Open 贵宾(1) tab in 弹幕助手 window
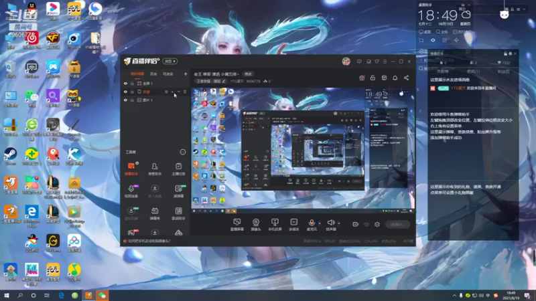 (473, 72)
